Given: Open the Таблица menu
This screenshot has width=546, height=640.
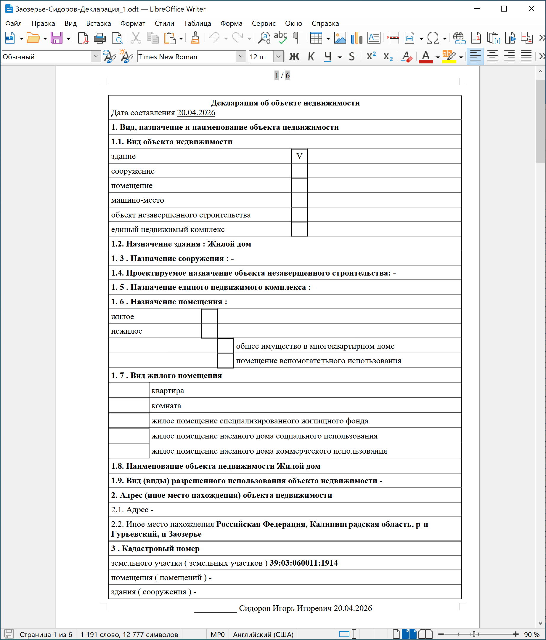Looking at the screenshot, I should [x=197, y=23].
